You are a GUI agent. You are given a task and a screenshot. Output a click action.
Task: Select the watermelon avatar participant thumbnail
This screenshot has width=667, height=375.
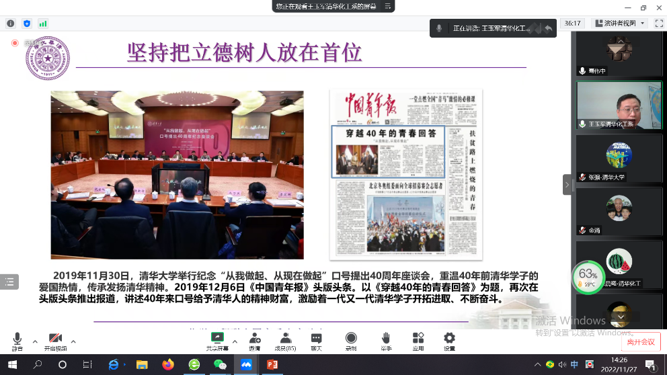(619, 265)
